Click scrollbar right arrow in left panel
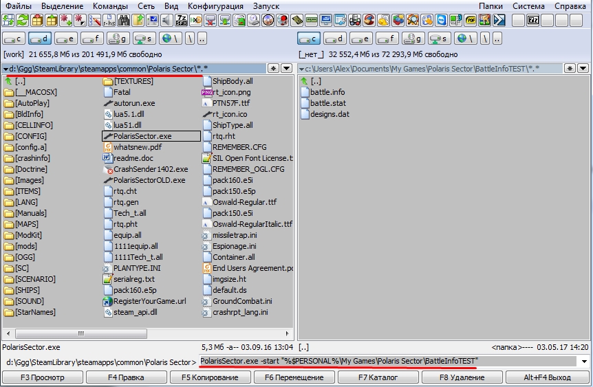The height and width of the screenshot is (387, 593). pos(287,333)
